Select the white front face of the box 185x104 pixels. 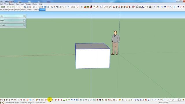93,59
